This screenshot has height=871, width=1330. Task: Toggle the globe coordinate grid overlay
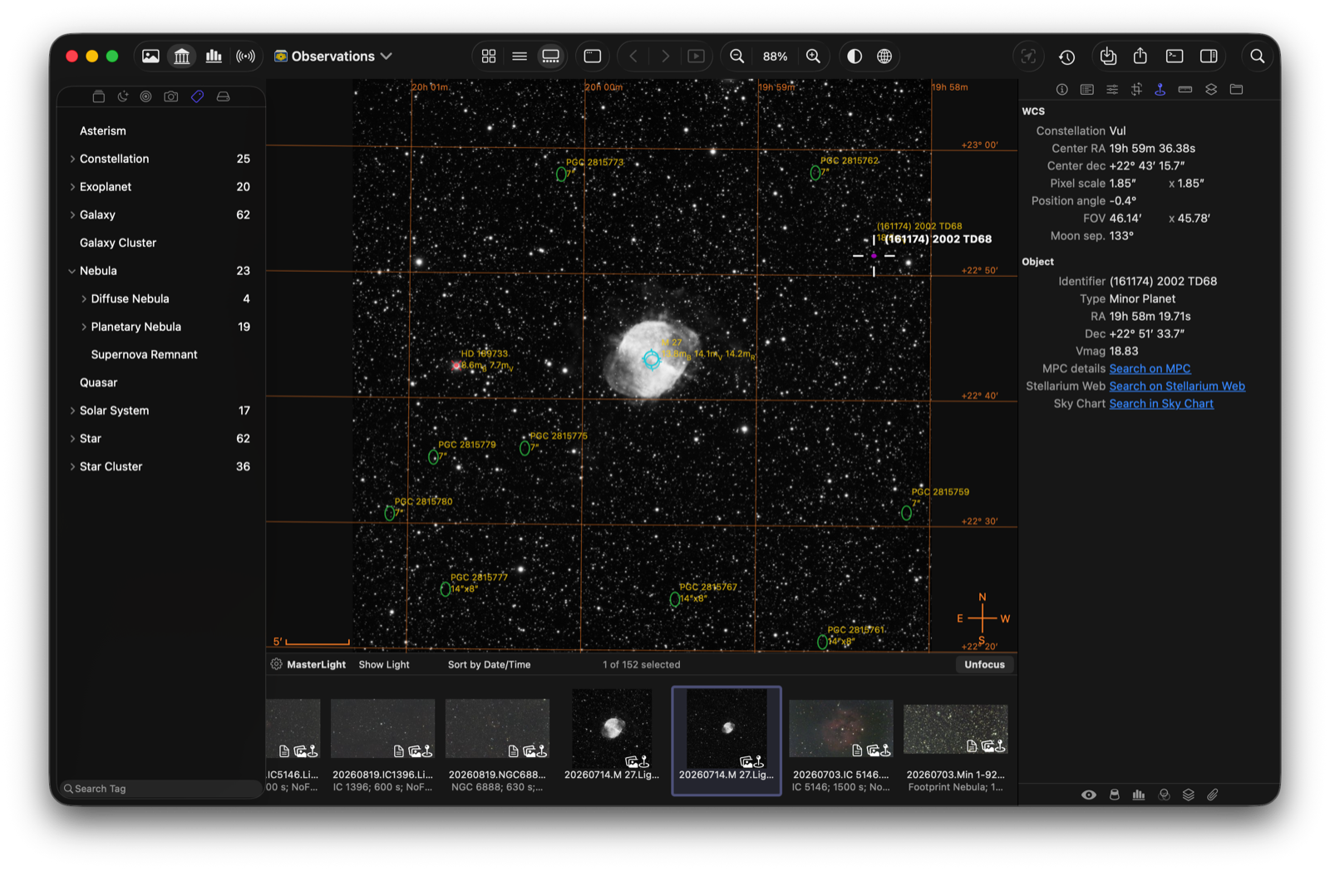(x=884, y=57)
